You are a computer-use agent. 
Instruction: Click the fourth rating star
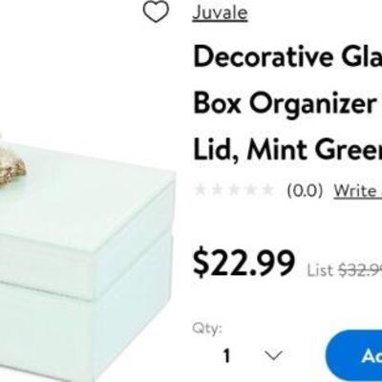(250, 190)
